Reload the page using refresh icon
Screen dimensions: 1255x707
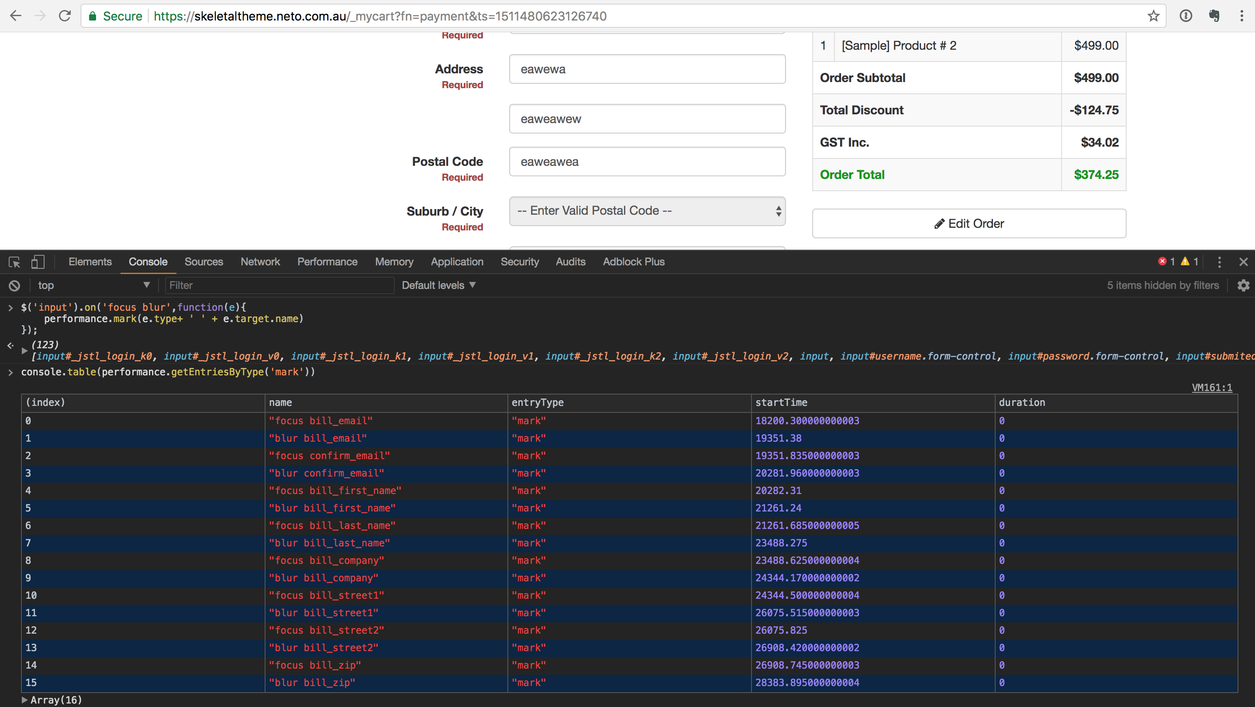click(65, 16)
